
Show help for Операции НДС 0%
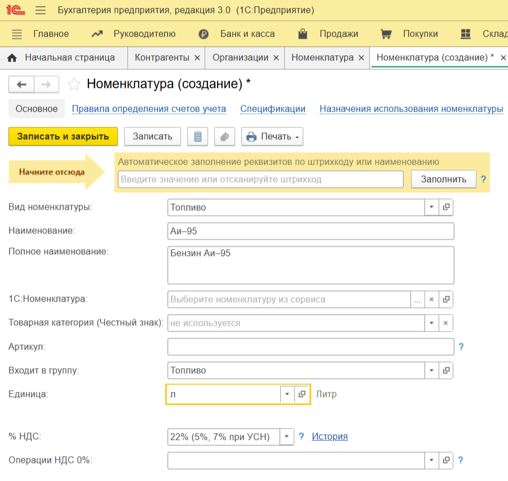coord(461,460)
